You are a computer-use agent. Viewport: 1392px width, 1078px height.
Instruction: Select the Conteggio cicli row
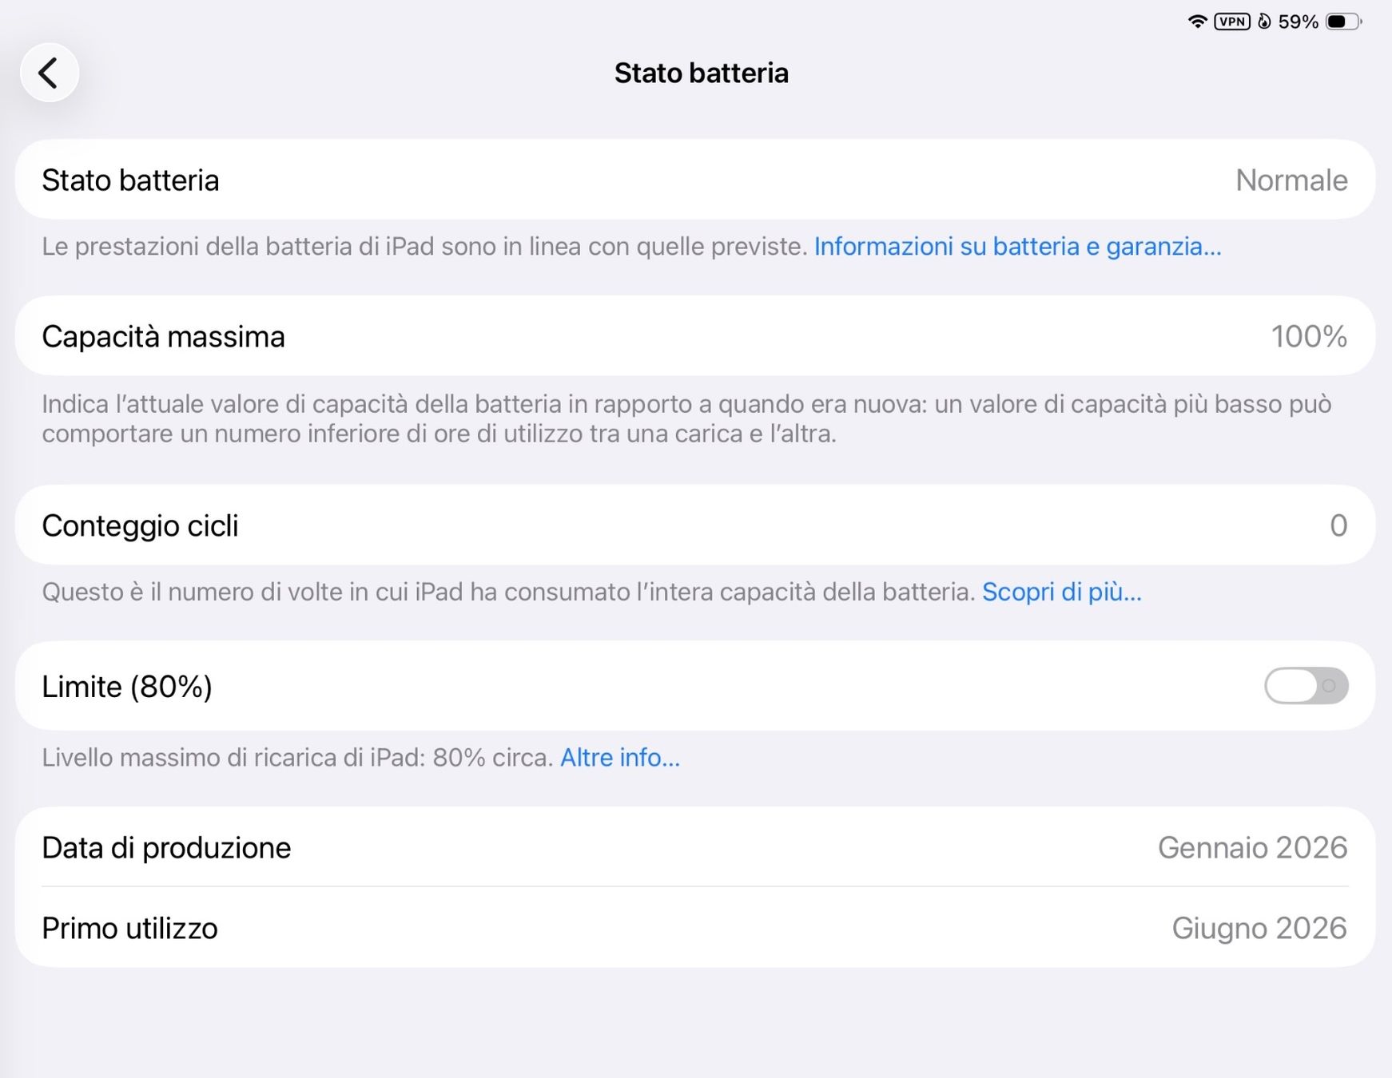(x=695, y=525)
